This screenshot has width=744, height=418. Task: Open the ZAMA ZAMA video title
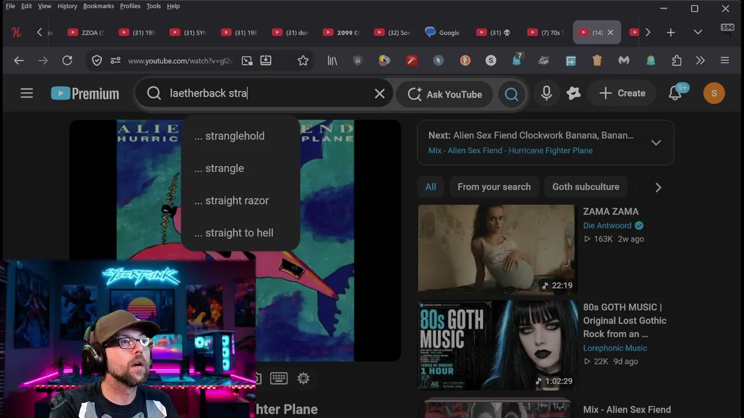611,211
